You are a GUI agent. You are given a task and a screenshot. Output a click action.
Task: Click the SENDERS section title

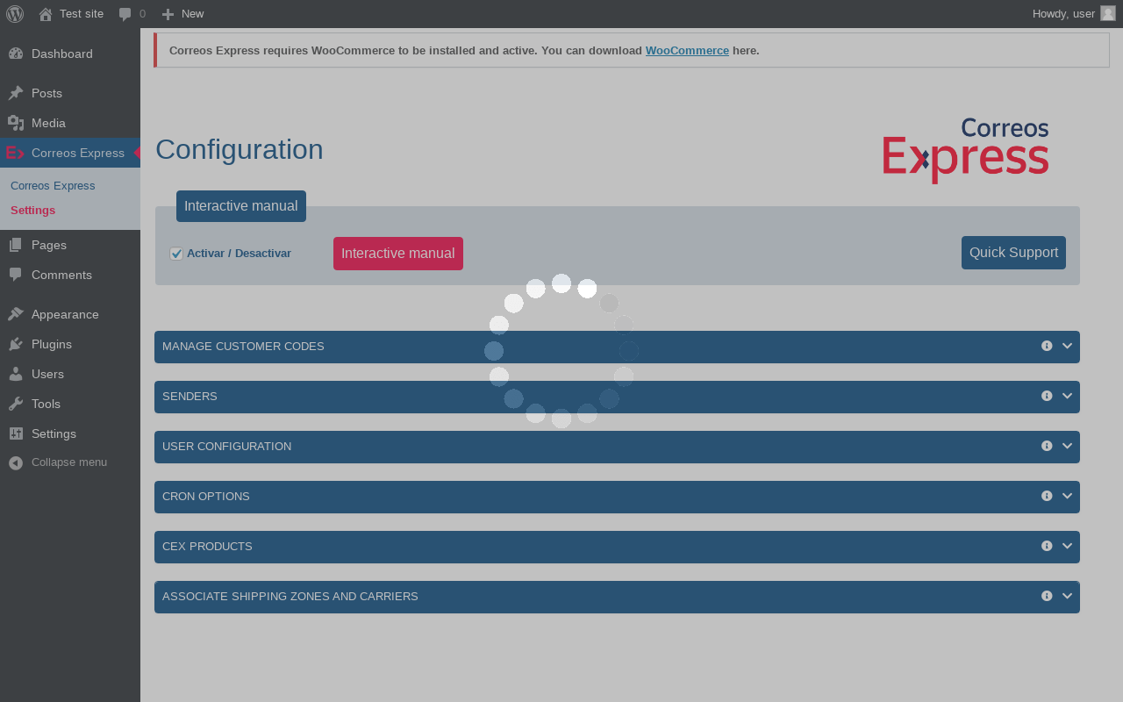tap(190, 397)
